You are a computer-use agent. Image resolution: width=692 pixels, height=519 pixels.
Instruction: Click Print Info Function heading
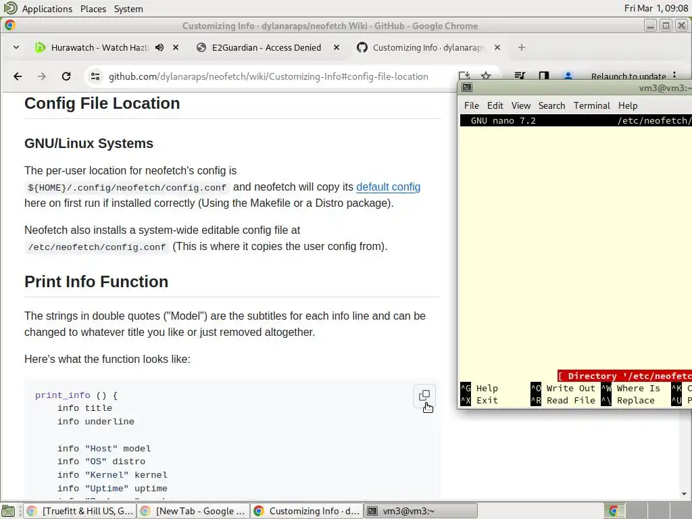tap(96, 282)
